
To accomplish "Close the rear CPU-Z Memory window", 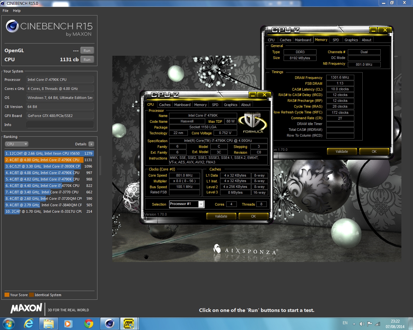I will [x=385, y=30].
